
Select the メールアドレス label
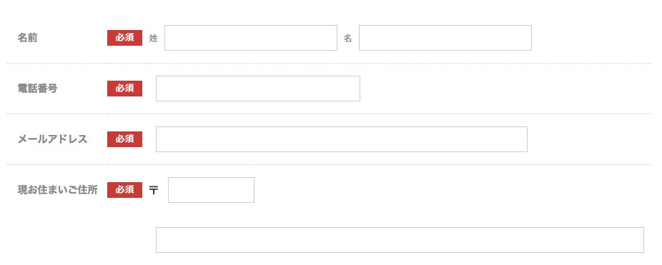(52, 139)
